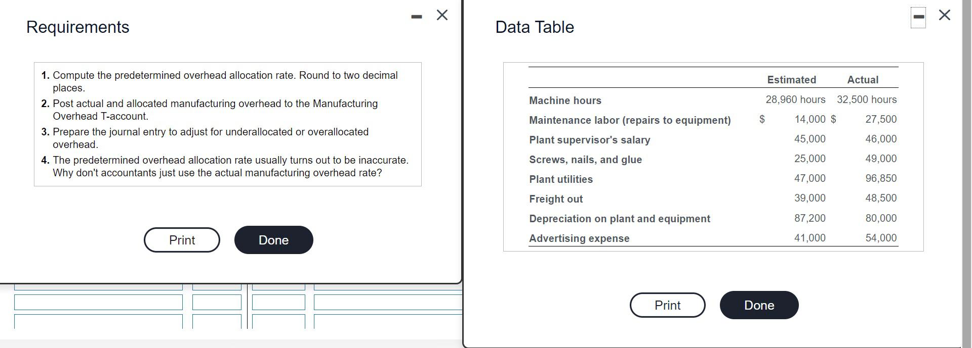Click the wide input field on the bottom right
Screen dimensions: 972x348
coord(387,303)
